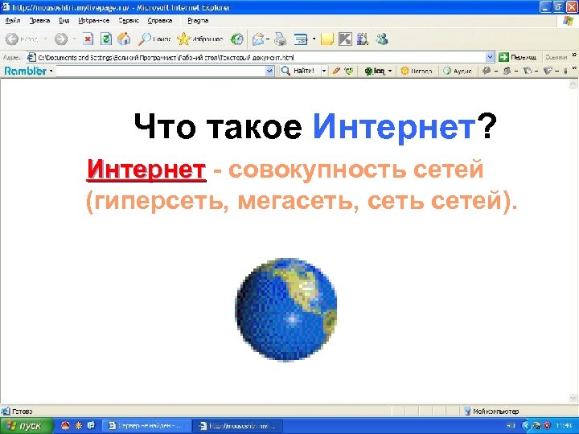Expand the Rambler search box dropdown
579x434 pixels.
click(x=270, y=71)
